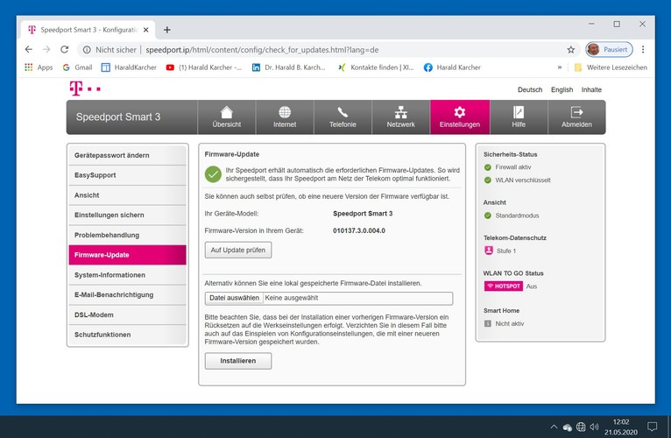Viewport: 671px width, 438px height.
Task: Open the Telefonie phone tab
Action: 343,117
